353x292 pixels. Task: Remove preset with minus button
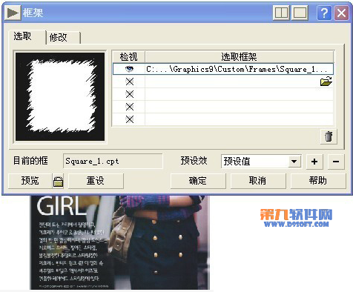point(336,162)
